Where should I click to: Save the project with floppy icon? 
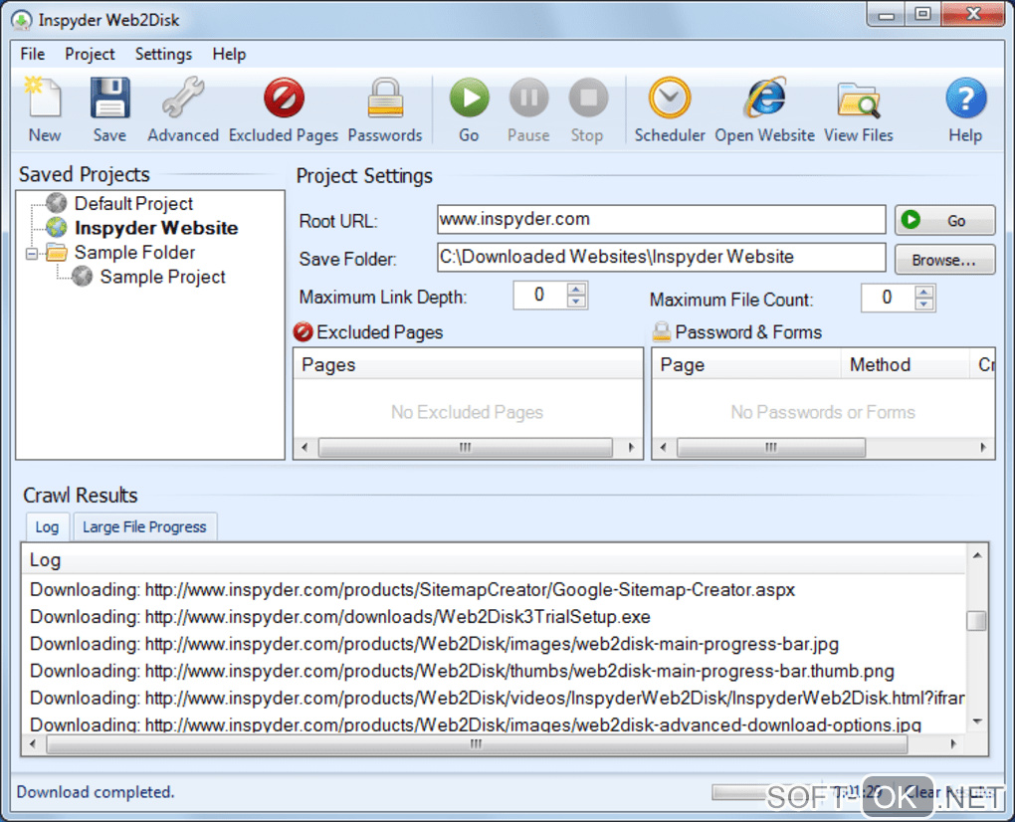[109, 108]
